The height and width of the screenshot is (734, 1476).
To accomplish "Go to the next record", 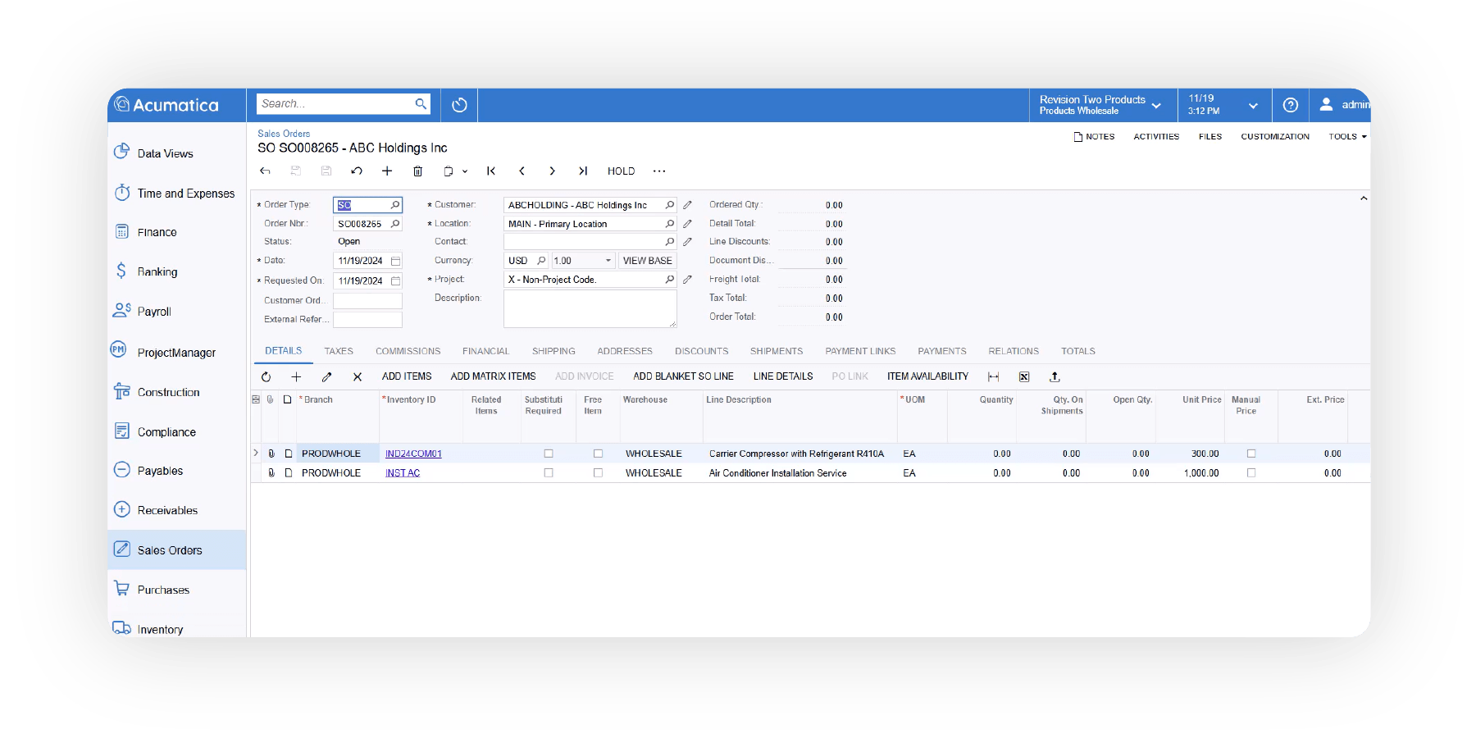I will (552, 171).
